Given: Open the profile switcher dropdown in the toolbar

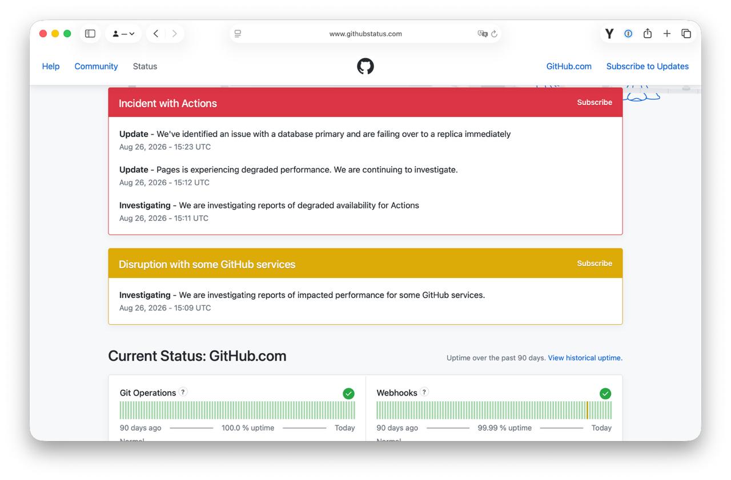Looking at the screenshot, I should point(123,34).
